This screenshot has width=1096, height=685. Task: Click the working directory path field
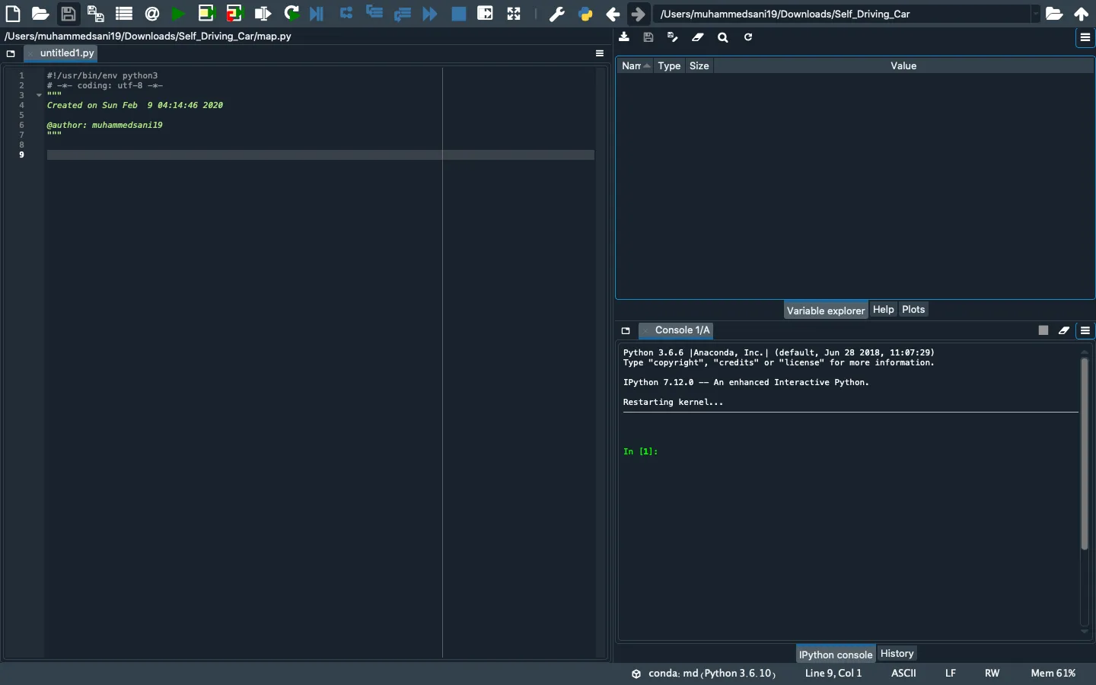point(843,14)
